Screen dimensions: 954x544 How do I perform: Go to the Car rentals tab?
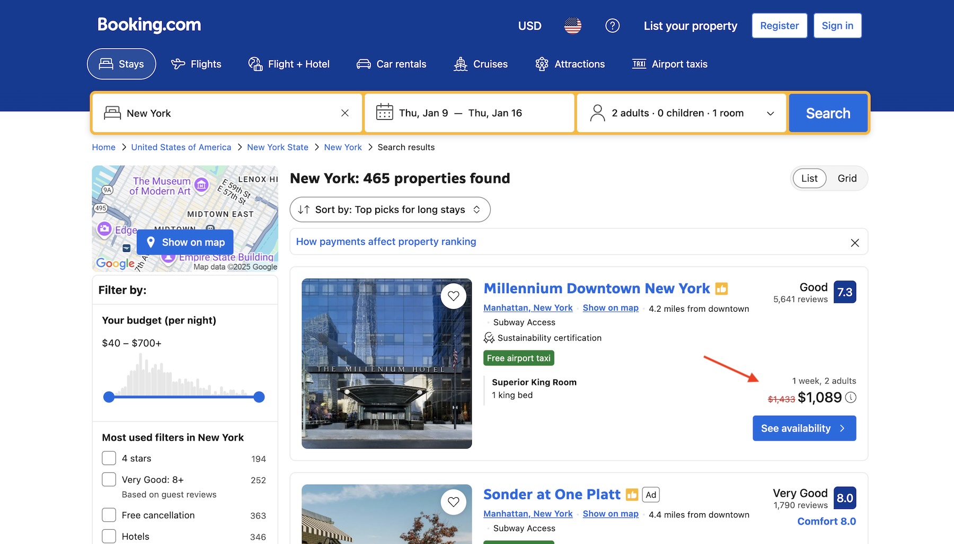pos(391,64)
